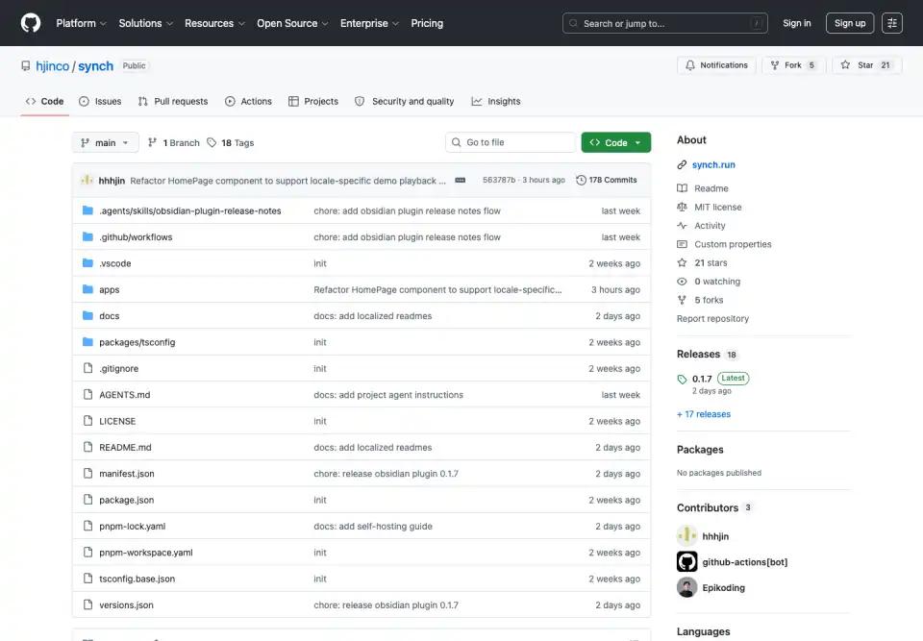This screenshot has height=641, width=923.
Task: Switch to the Projects tab
Action: coord(313,101)
